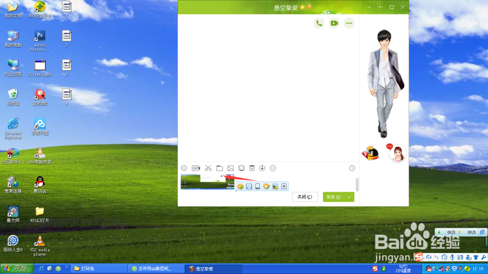
Task: Switch to 悬空挚爱 taskbar chat button
Action: pos(214,269)
